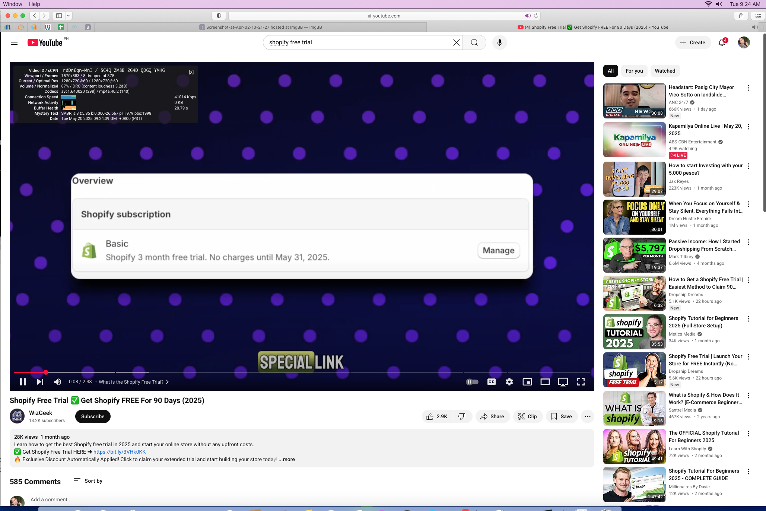Pause the video
766x511 pixels.
(23, 382)
